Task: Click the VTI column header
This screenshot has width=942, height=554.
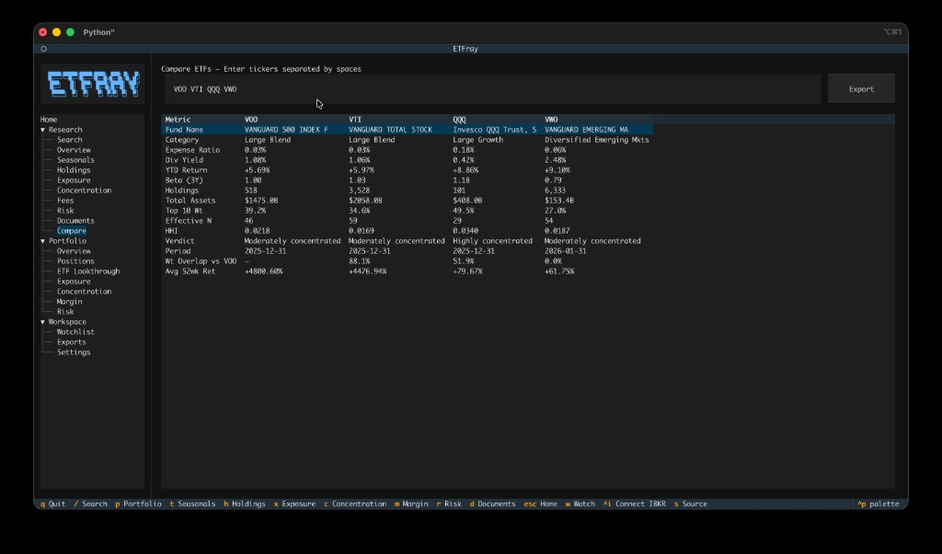Action: (355, 120)
